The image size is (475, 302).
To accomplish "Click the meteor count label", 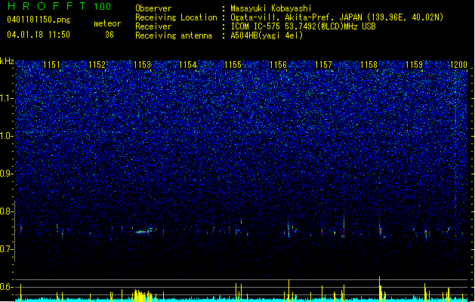I will [x=107, y=23].
